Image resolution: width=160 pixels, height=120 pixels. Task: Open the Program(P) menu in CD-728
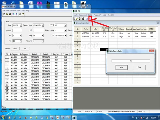98,15
